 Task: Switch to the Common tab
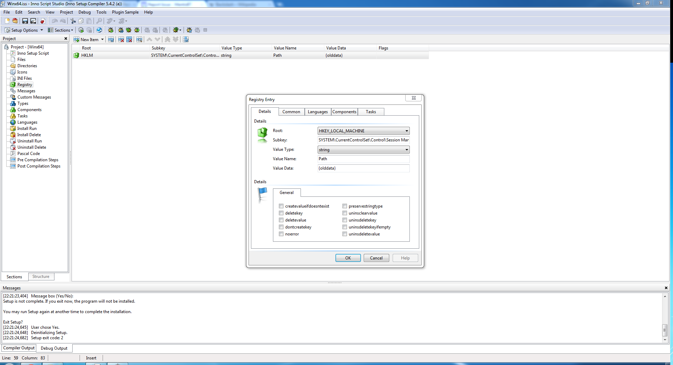point(291,112)
